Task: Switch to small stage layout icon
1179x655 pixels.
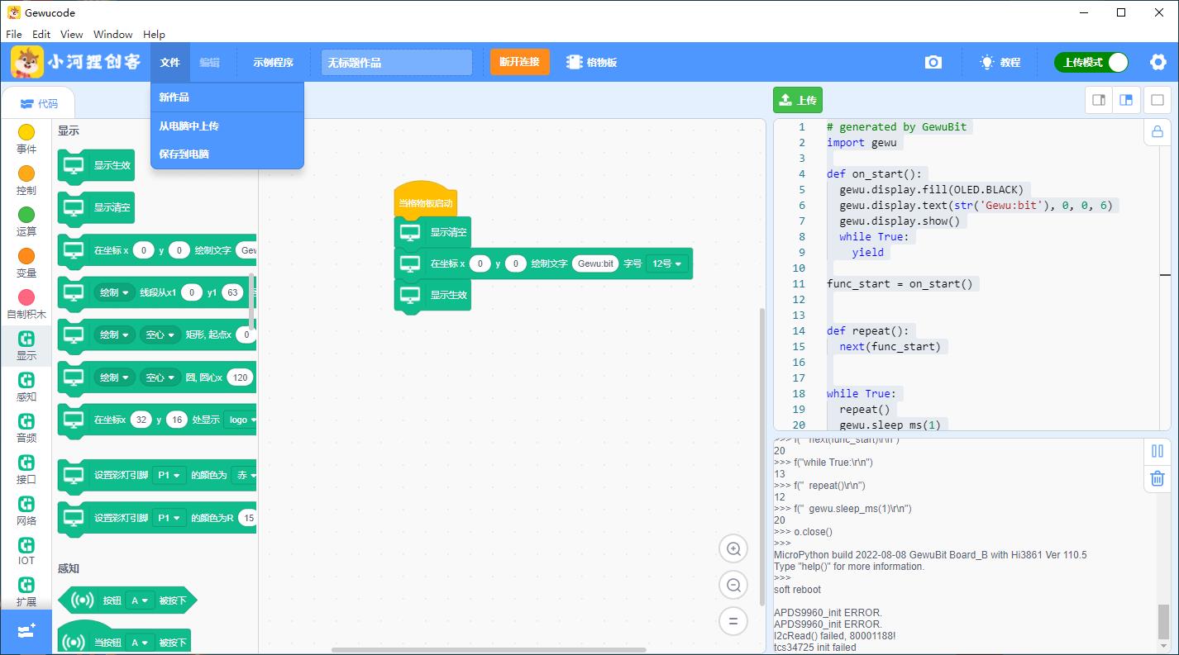Action: coord(1099,100)
